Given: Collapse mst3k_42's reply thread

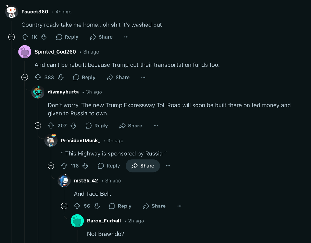Looking at the screenshot, I should click(x=64, y=206).
